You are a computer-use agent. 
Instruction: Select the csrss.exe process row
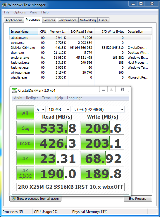[x=80, y=43]
